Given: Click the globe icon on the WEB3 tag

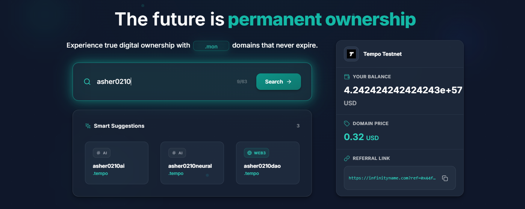Looking at the screenshot, I should (x=249, y=153).
